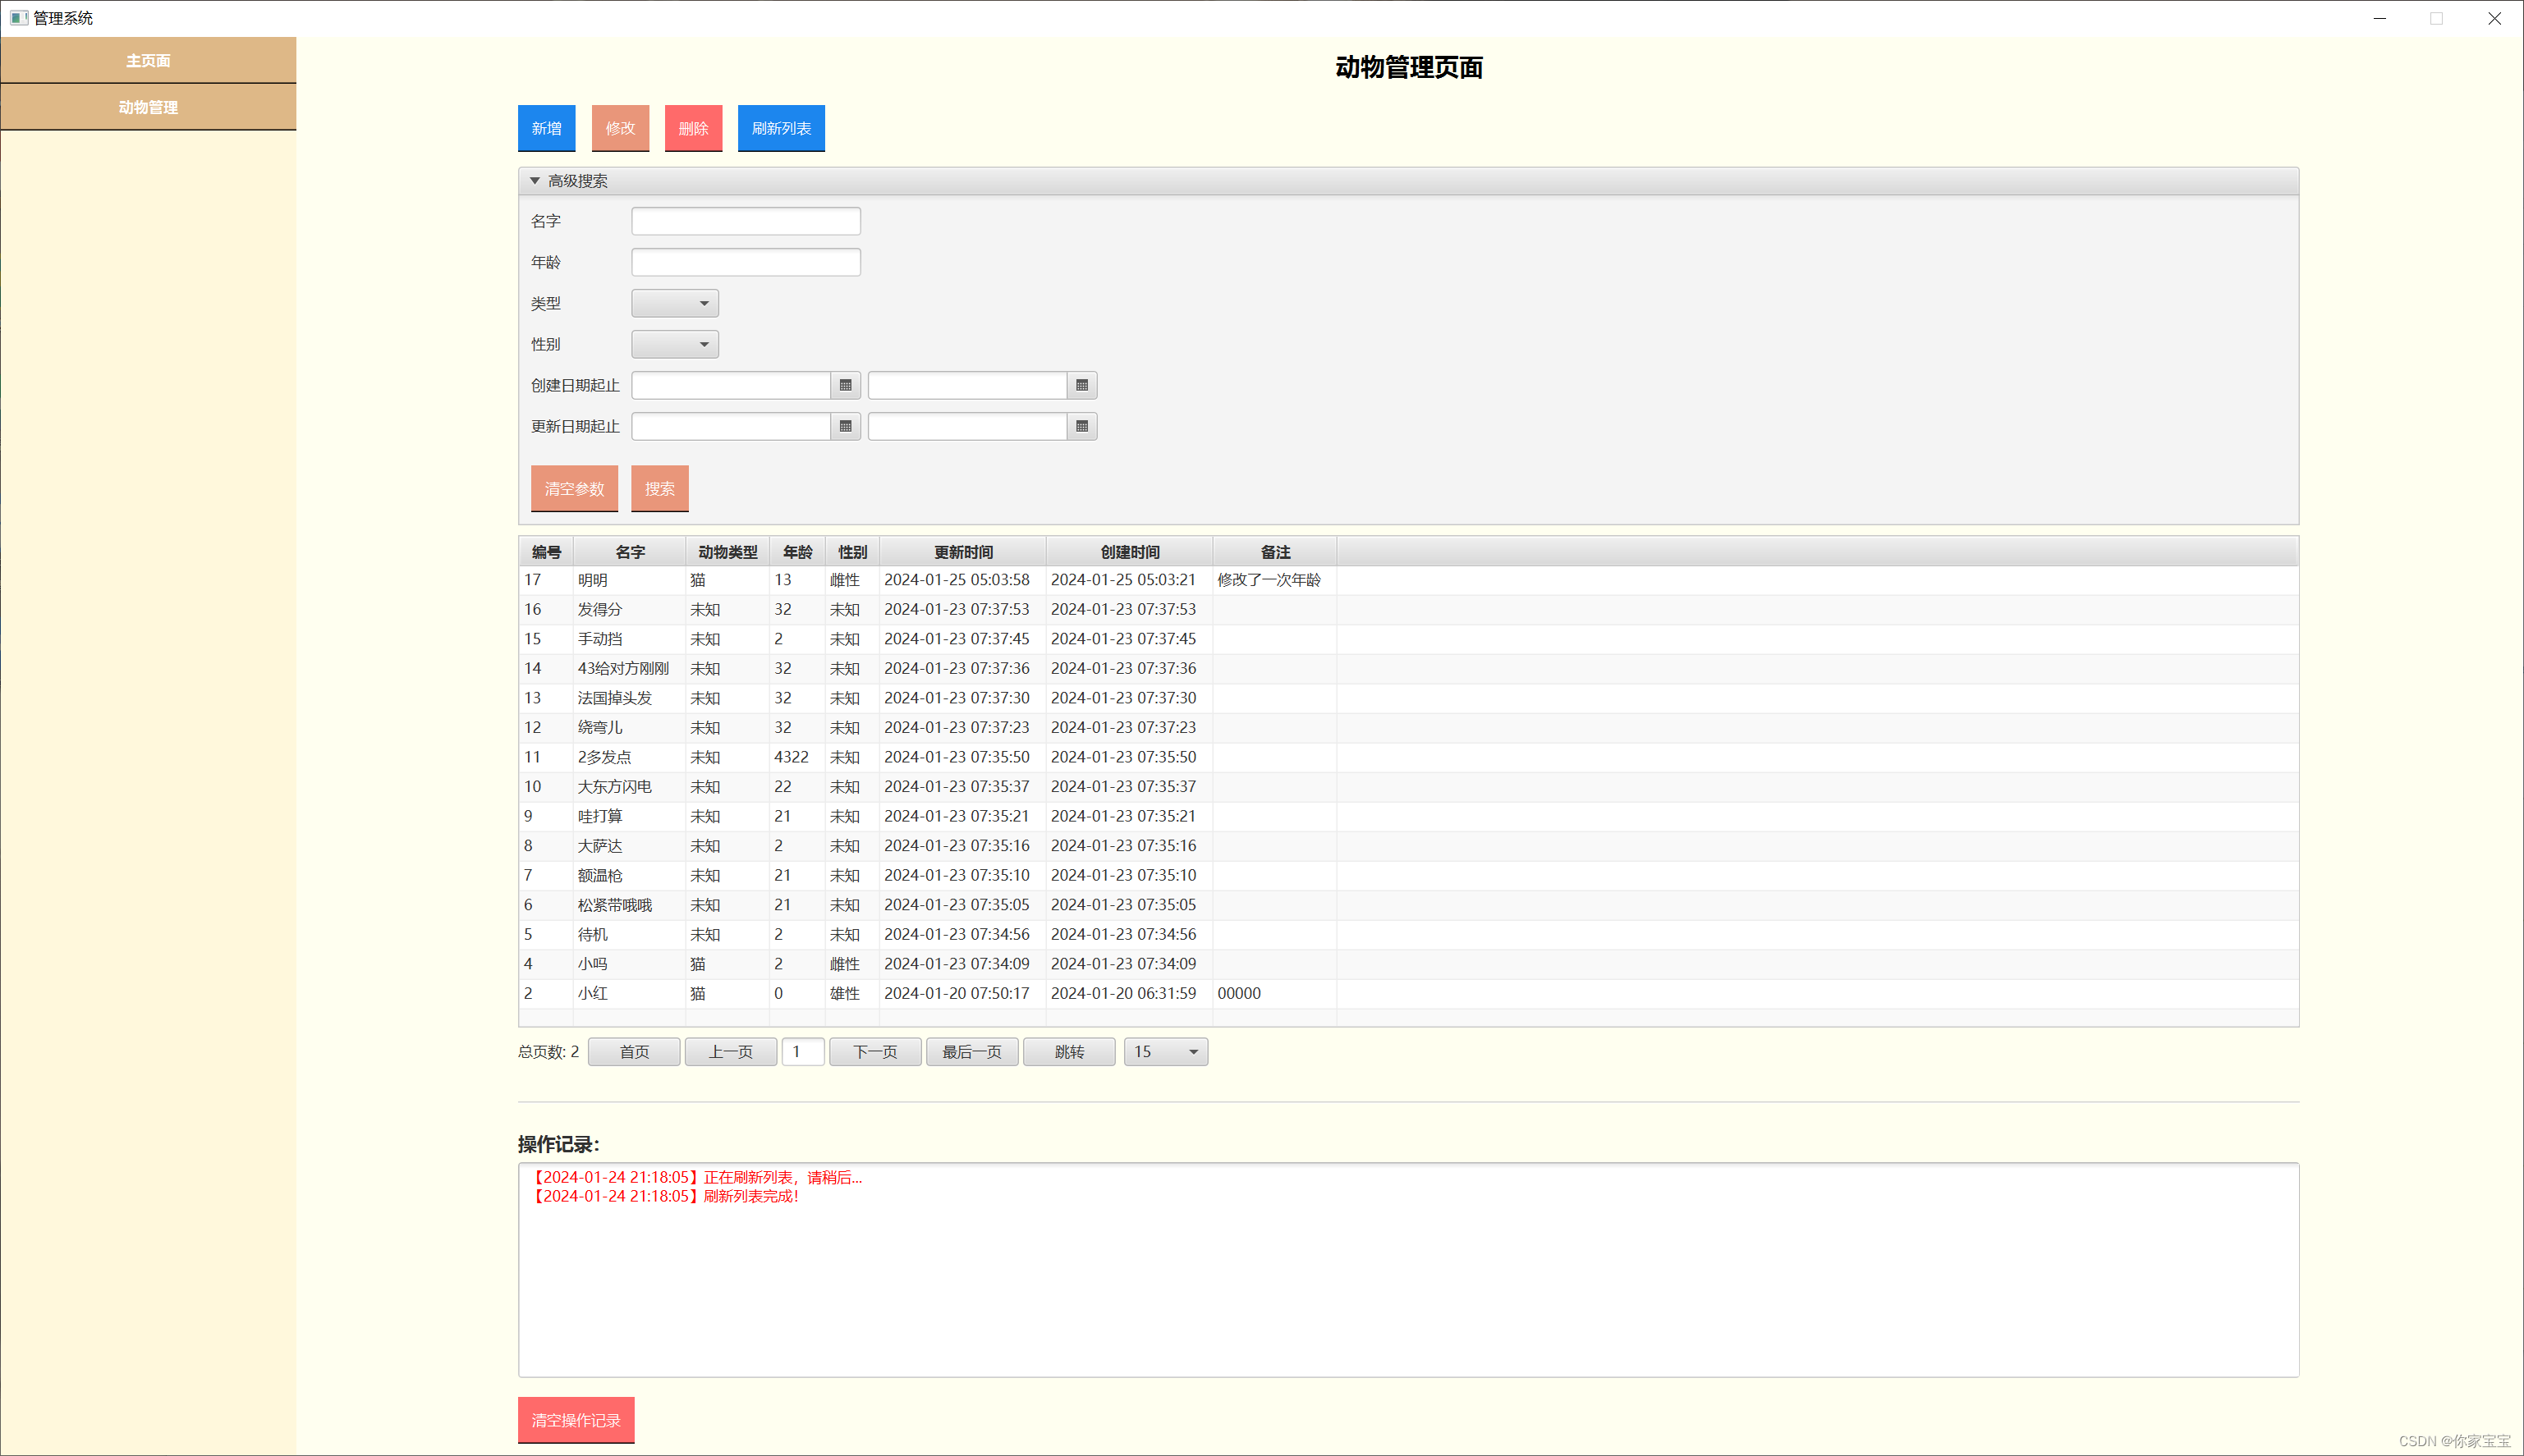Select the row named 2多发点
The width and height of the screenshot is (2524, 1456).
point(1408,757)
